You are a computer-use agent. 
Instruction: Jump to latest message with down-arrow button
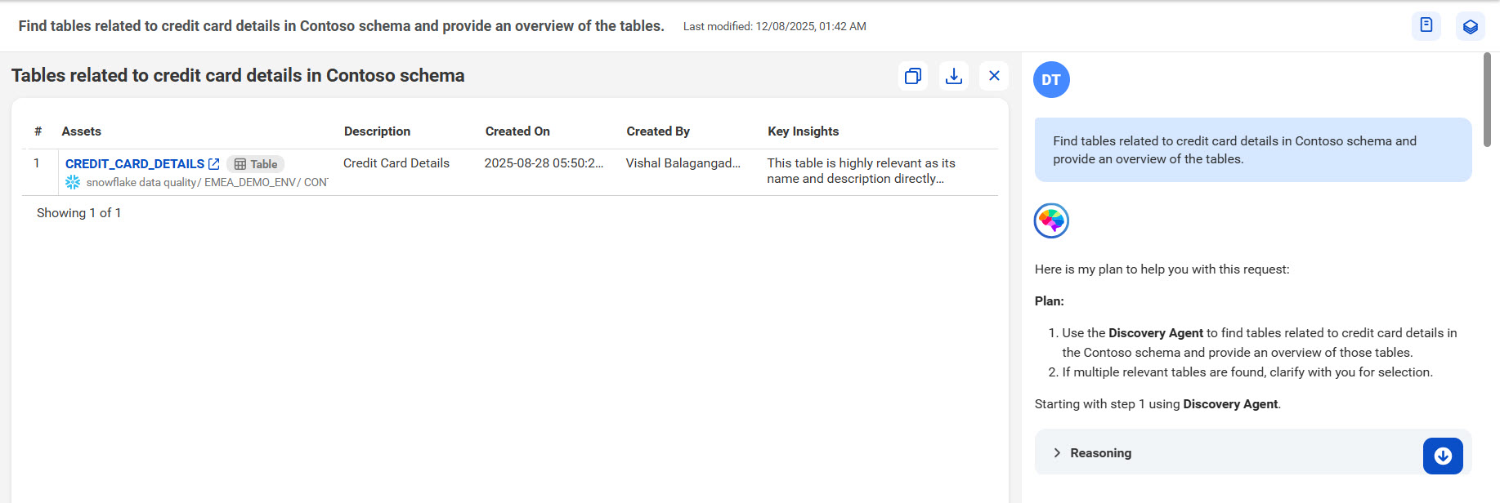tap(1443, 456)
